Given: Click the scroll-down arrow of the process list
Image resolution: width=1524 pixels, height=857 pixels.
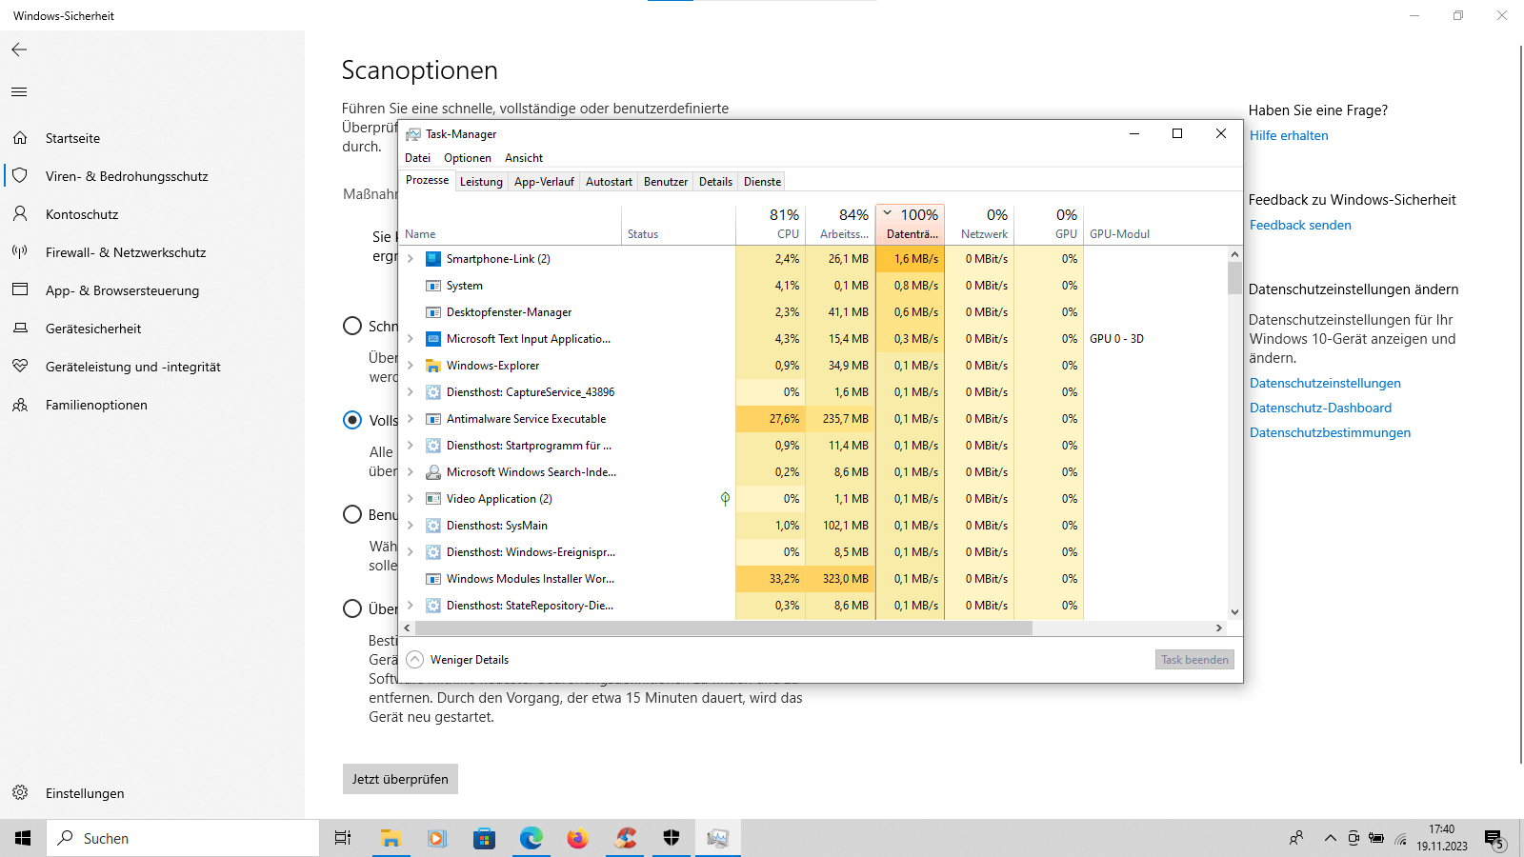Looking at the screenshot, I should pyautogui.click(x=1234, y=612).
